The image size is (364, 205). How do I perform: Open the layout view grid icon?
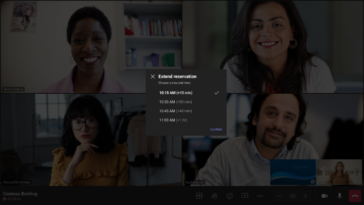pyautogui.click(x=199, y=196)
